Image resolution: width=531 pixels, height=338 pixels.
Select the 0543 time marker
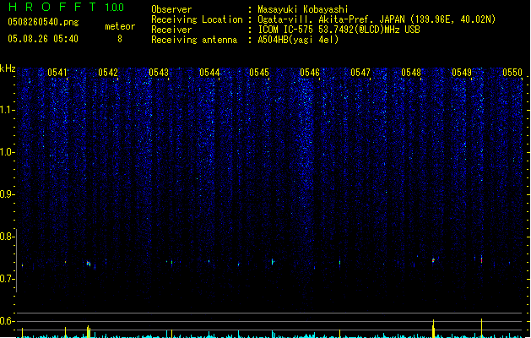click(x=159, y=73)
